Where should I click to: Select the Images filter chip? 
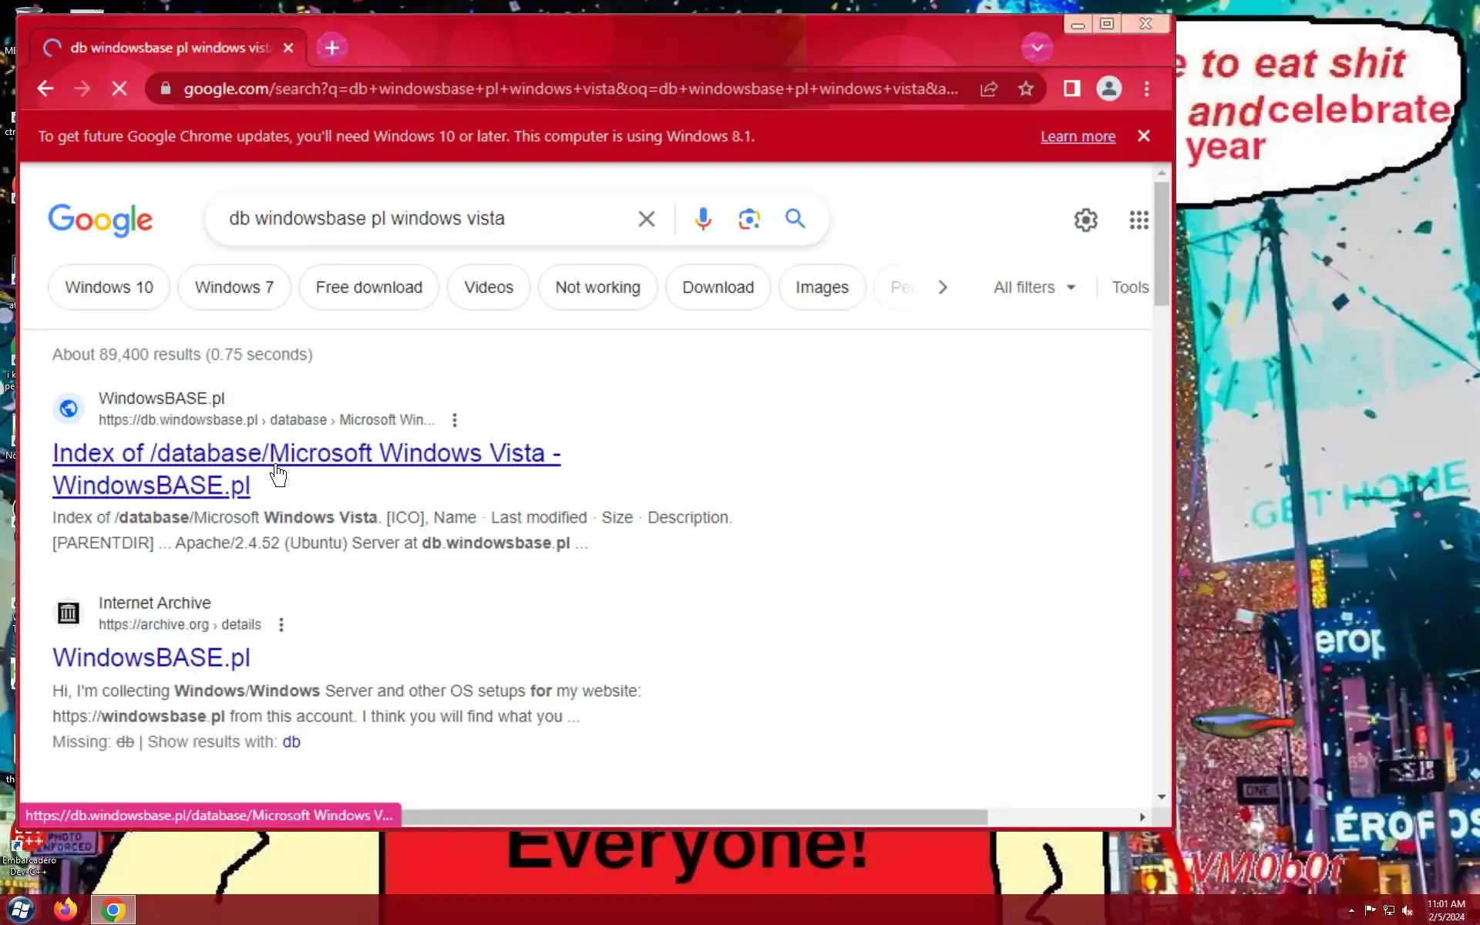821,288
